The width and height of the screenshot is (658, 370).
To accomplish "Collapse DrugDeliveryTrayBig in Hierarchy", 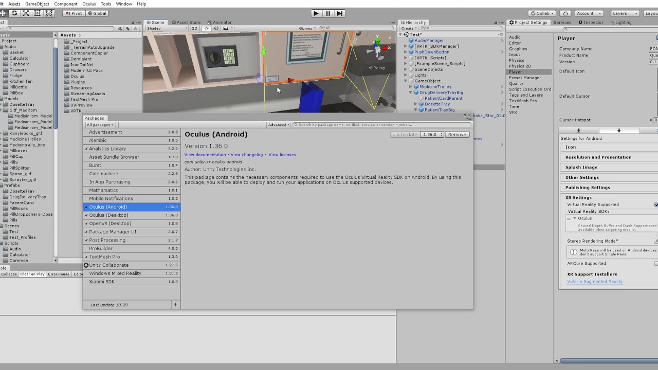I will (x=411, y=92).
